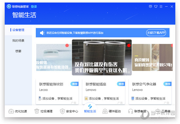The height and width of the screenshot is (124, 180).
Task: Click the 扫码下载APP button
Action: [156, 33]
